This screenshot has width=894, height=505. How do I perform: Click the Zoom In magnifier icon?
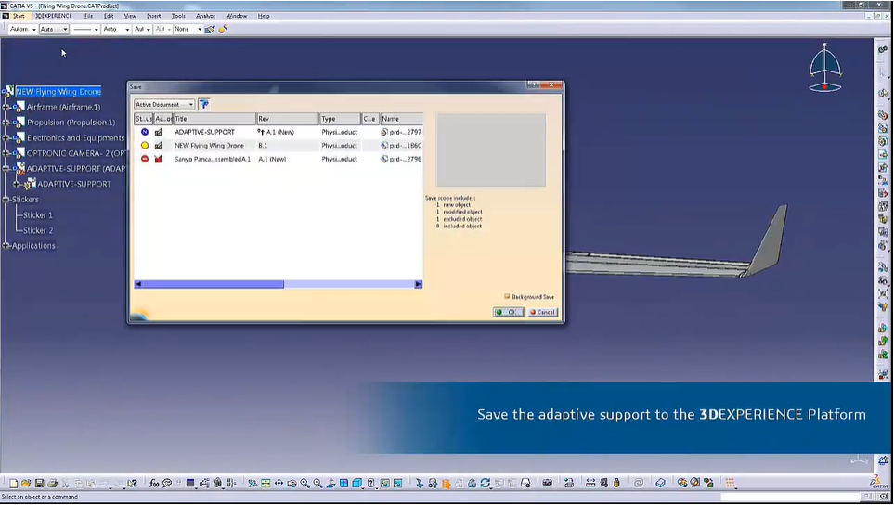coord(304,484)
